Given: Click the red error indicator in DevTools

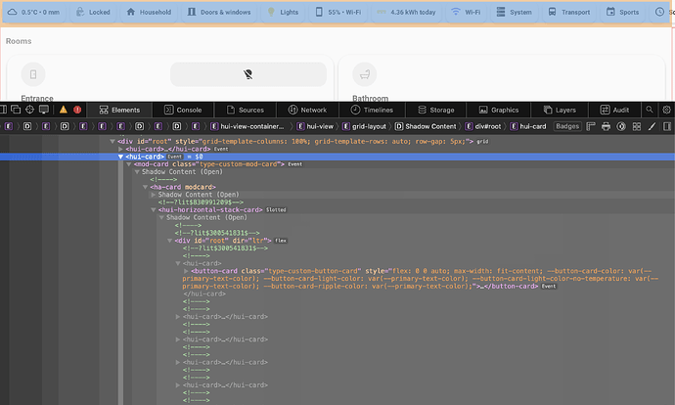Looking at the screenshot, I should click(x=77, y=111).
